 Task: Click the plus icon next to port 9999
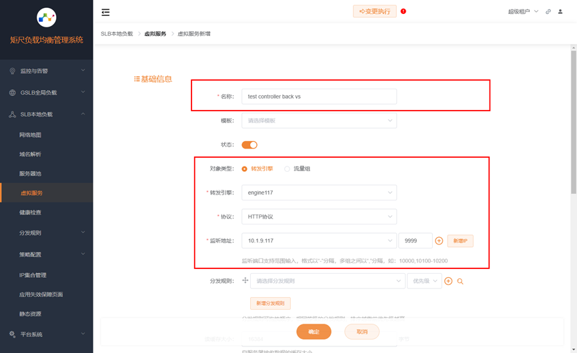pyautogui.click(x=439, y=240)
